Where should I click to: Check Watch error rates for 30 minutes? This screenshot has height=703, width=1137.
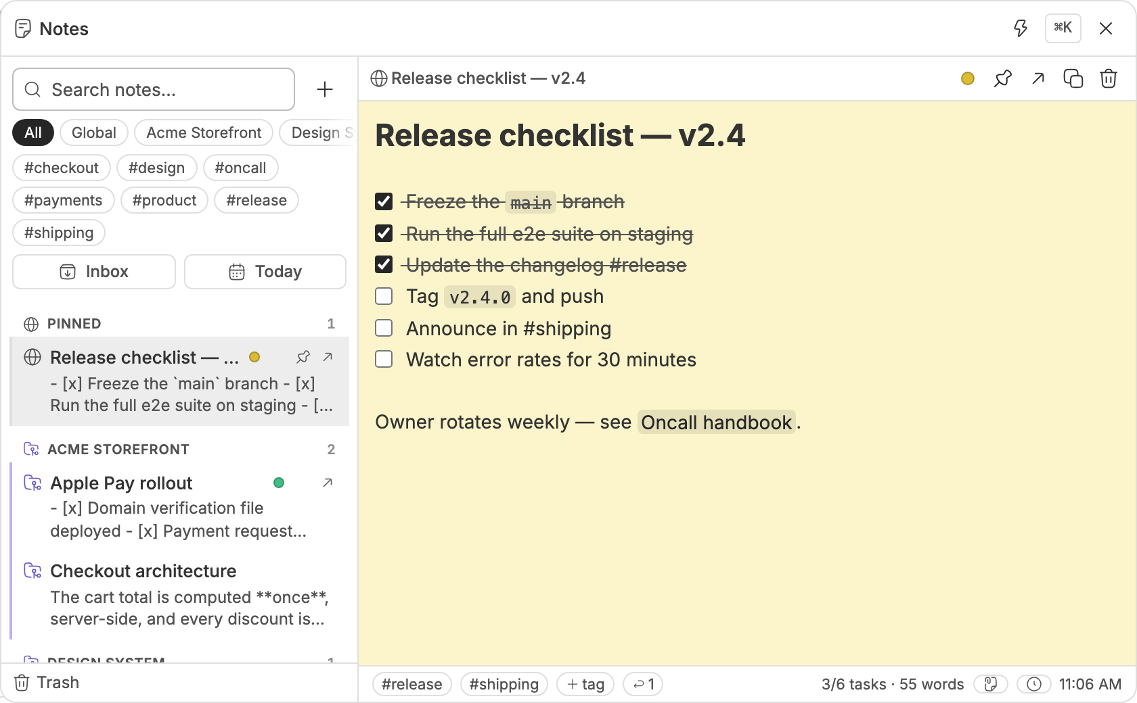(384, 359)
